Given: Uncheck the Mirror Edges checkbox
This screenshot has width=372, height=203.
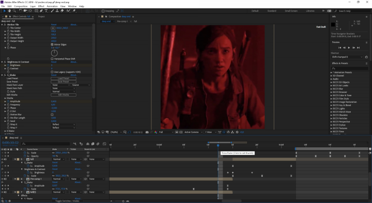Looking at the screenshot, I should [52, 44].
